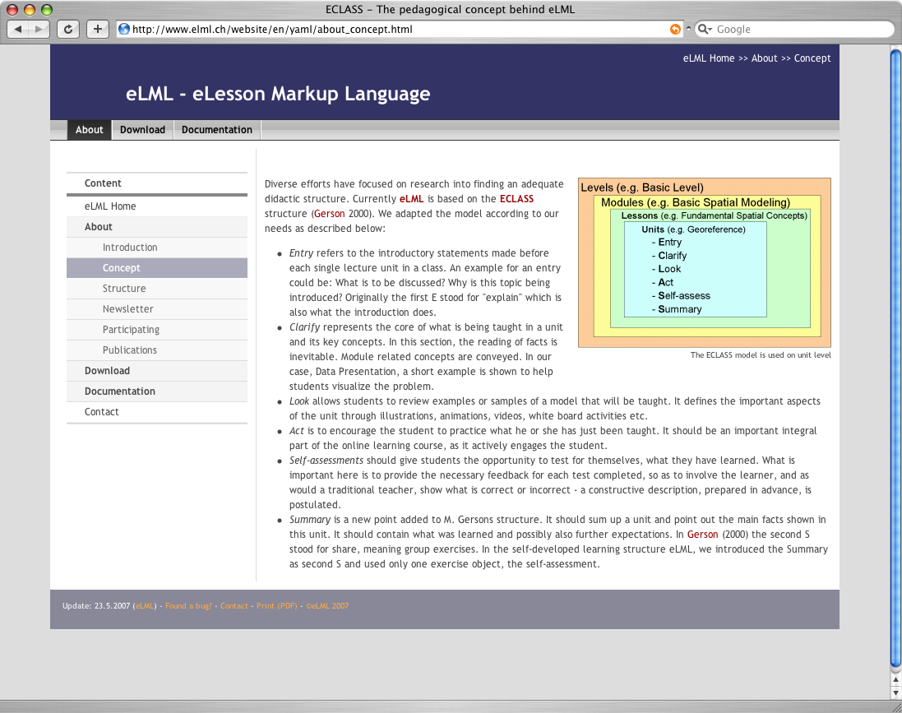Click the URL address bar

[x=400, y=29]
